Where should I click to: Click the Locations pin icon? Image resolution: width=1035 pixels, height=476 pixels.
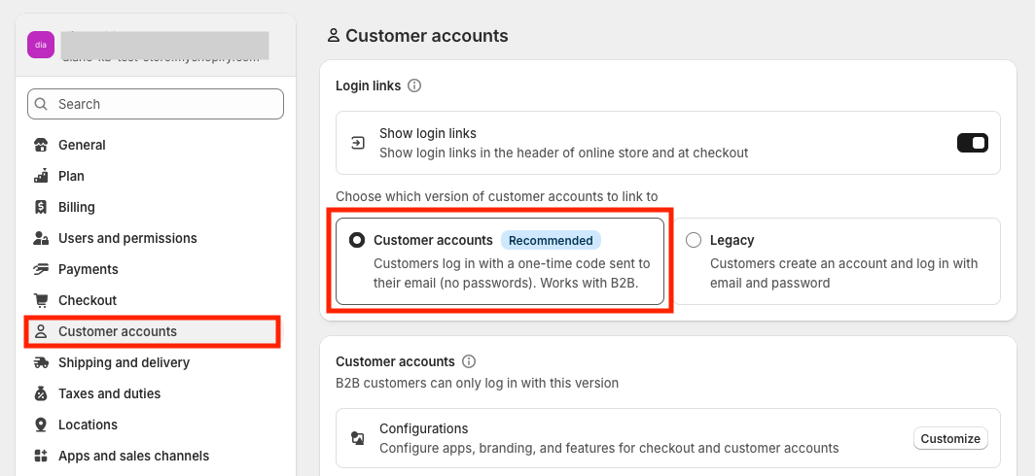pyautogui.click(x=41, y=425)
